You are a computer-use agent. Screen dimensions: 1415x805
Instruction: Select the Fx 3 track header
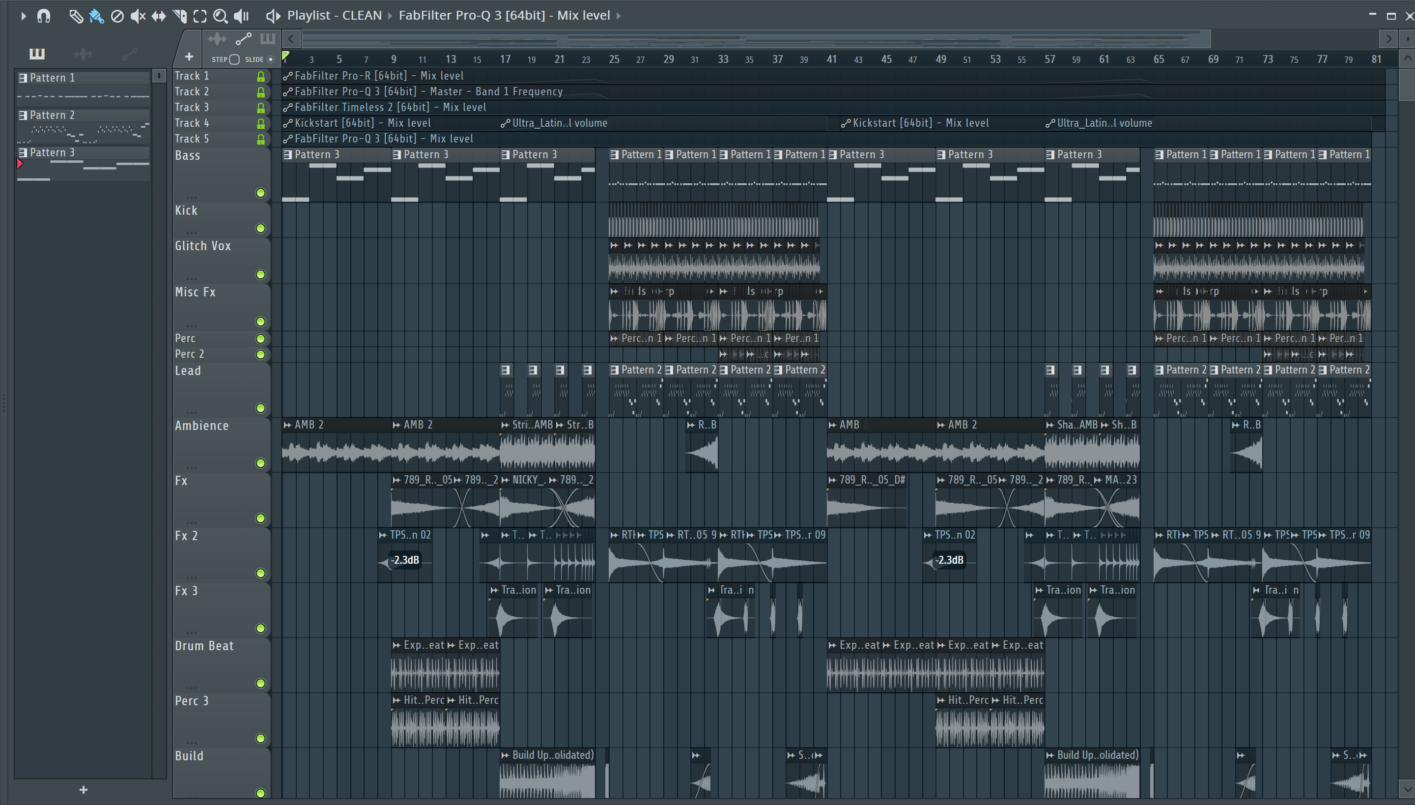pos(221,610)
